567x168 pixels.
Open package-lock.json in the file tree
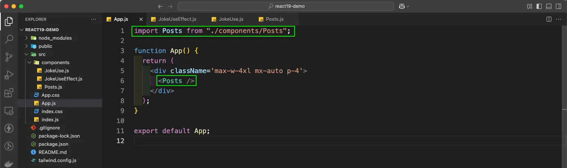(x=60, y=136)
